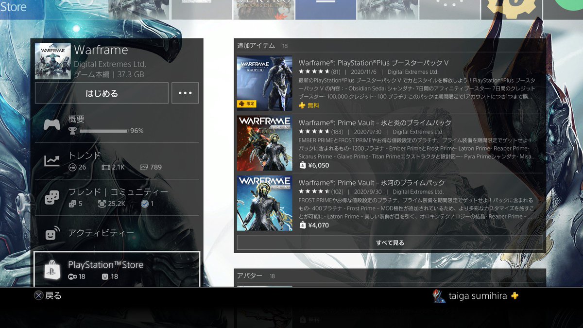Click the broadcast count icon showing 26
Image resolution: width=583 pixels, height=328 pixels.
coord(72,167)
